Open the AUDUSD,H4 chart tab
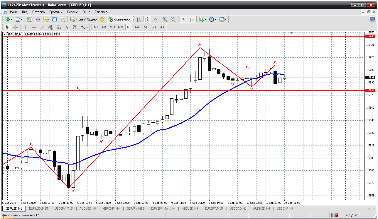 (88, 208)
